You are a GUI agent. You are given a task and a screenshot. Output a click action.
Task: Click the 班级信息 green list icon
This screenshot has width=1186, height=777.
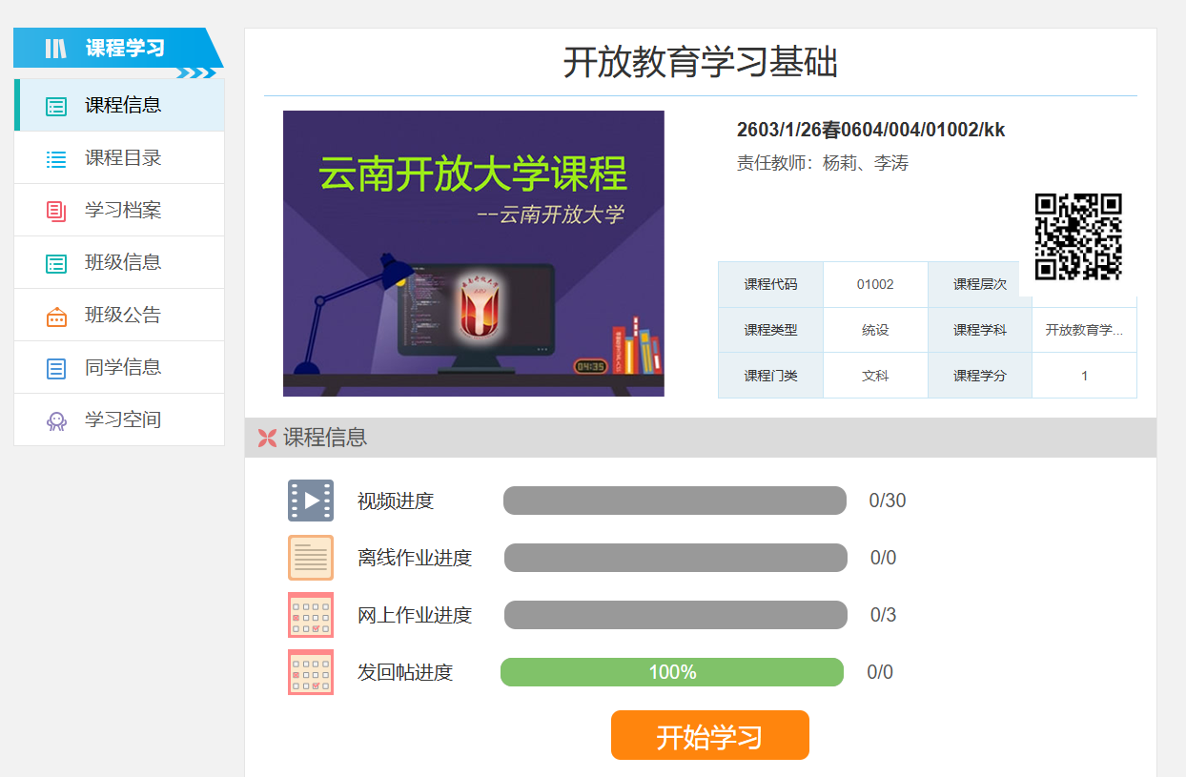[56, 263]
